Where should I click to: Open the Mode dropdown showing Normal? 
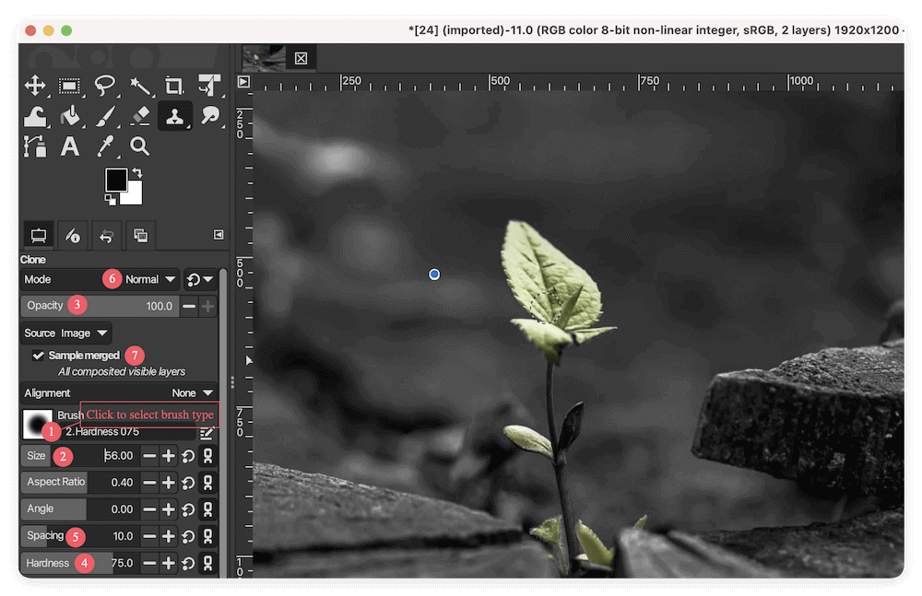[x=148, y=279]
